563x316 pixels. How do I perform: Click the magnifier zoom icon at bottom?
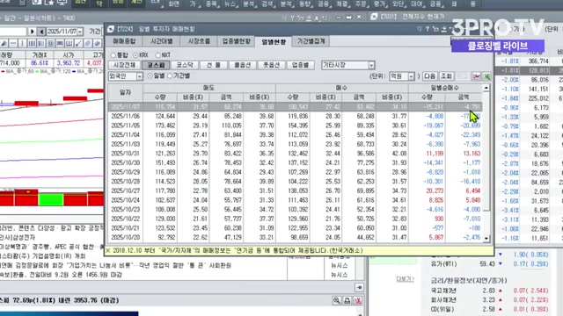pyautogui.click(x=336, y=300)
